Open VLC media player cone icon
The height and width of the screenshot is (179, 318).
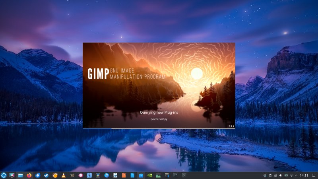(x=64, y=175)
